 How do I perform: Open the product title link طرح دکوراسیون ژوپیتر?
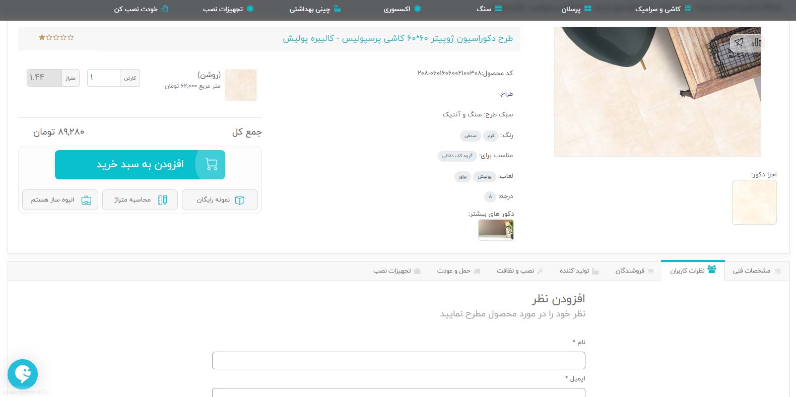point(397,38)
